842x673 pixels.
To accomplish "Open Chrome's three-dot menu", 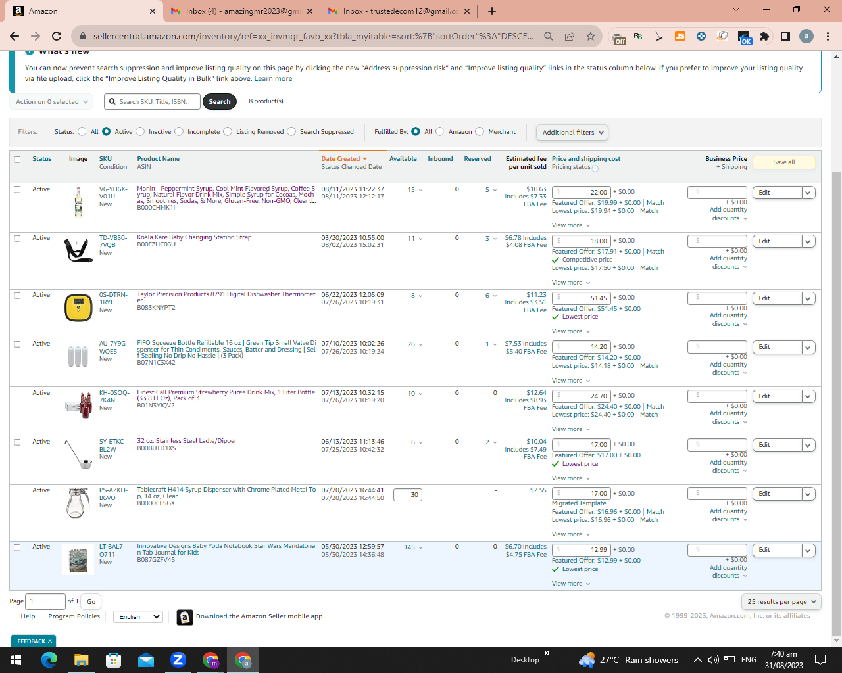I will pos(828,37).
